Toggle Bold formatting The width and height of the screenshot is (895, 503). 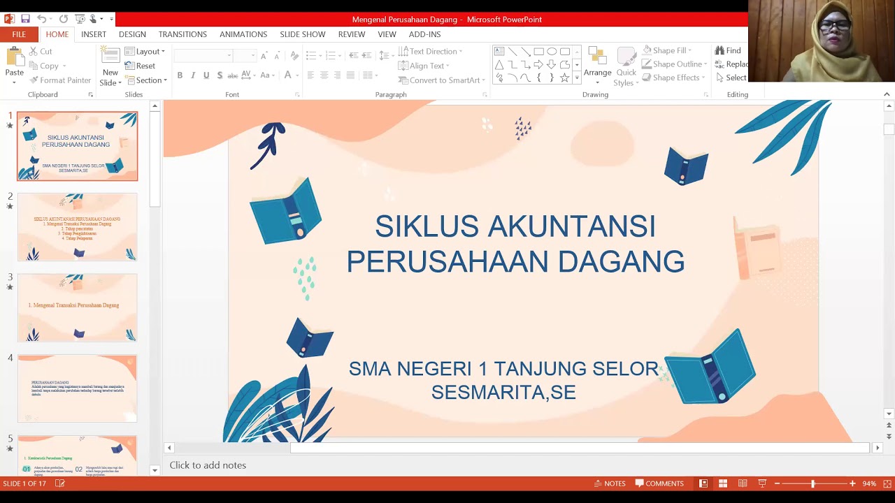click(x=180, y=75)
